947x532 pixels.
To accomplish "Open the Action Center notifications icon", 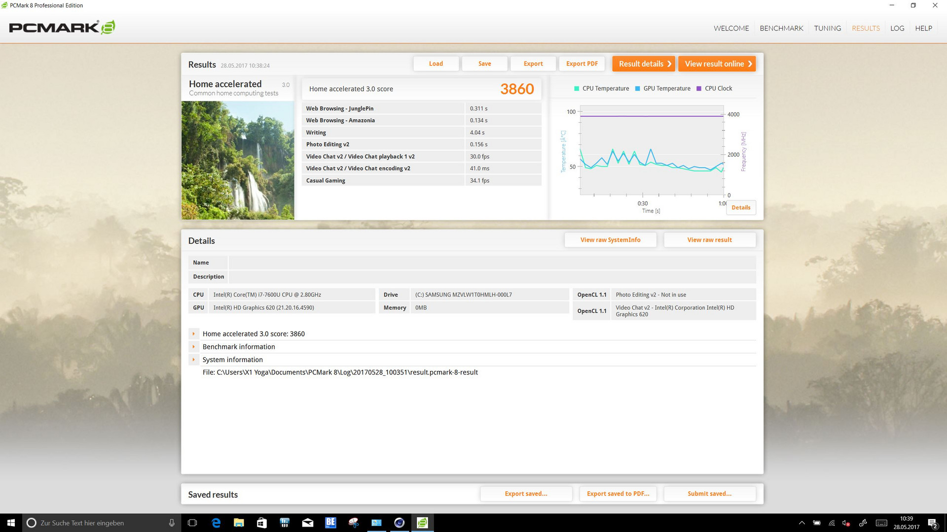I will coord(932,523).
